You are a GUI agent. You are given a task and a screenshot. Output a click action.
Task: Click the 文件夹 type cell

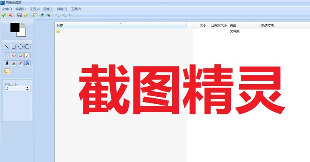click(235, 31)
